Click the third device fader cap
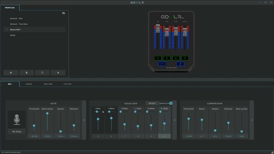 [176, 31]
